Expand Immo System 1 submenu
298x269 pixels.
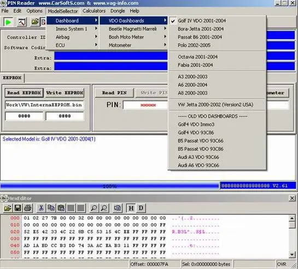pyautogui.click(x=72, y=29)
